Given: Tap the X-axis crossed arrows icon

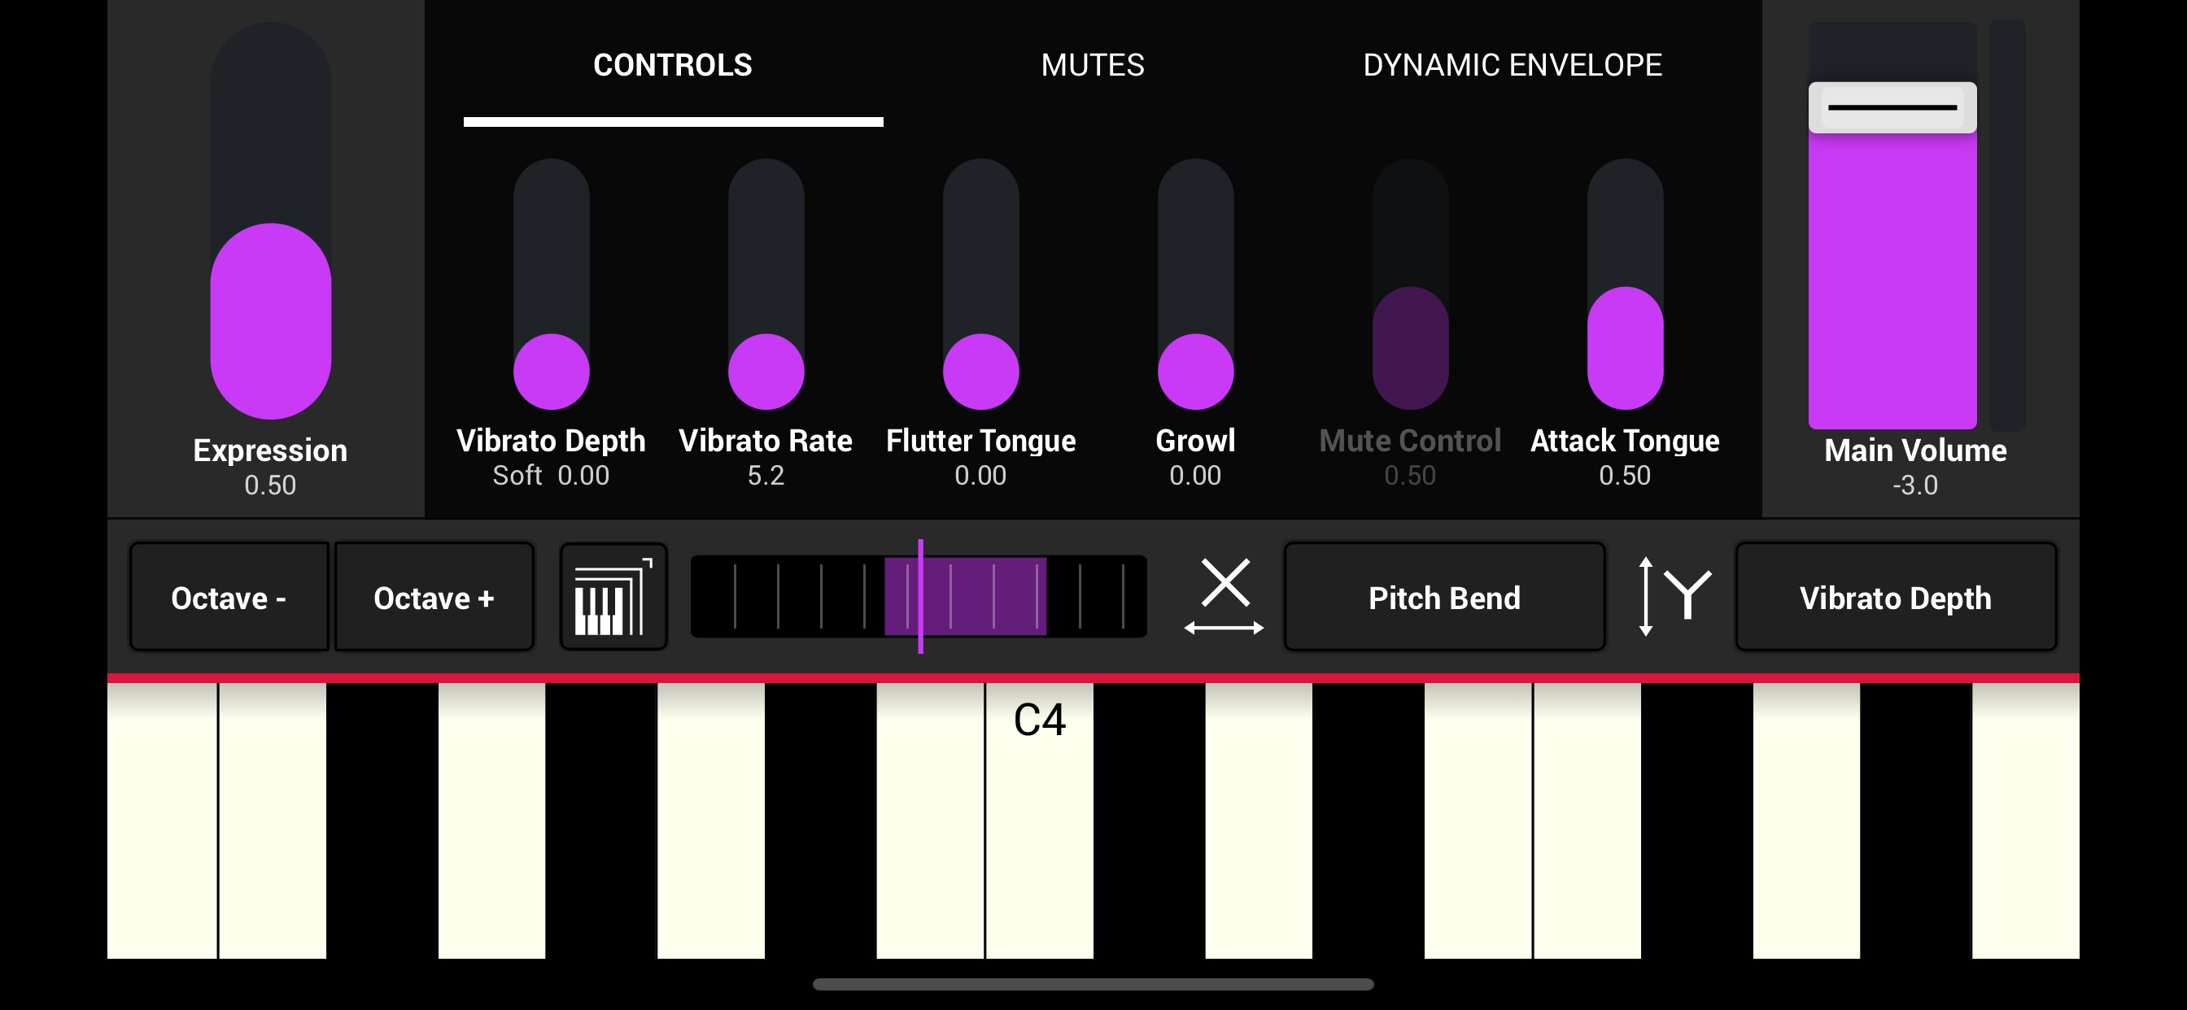Looking at the screenshot, I should pyautogui.click(x=1224, y=597).
